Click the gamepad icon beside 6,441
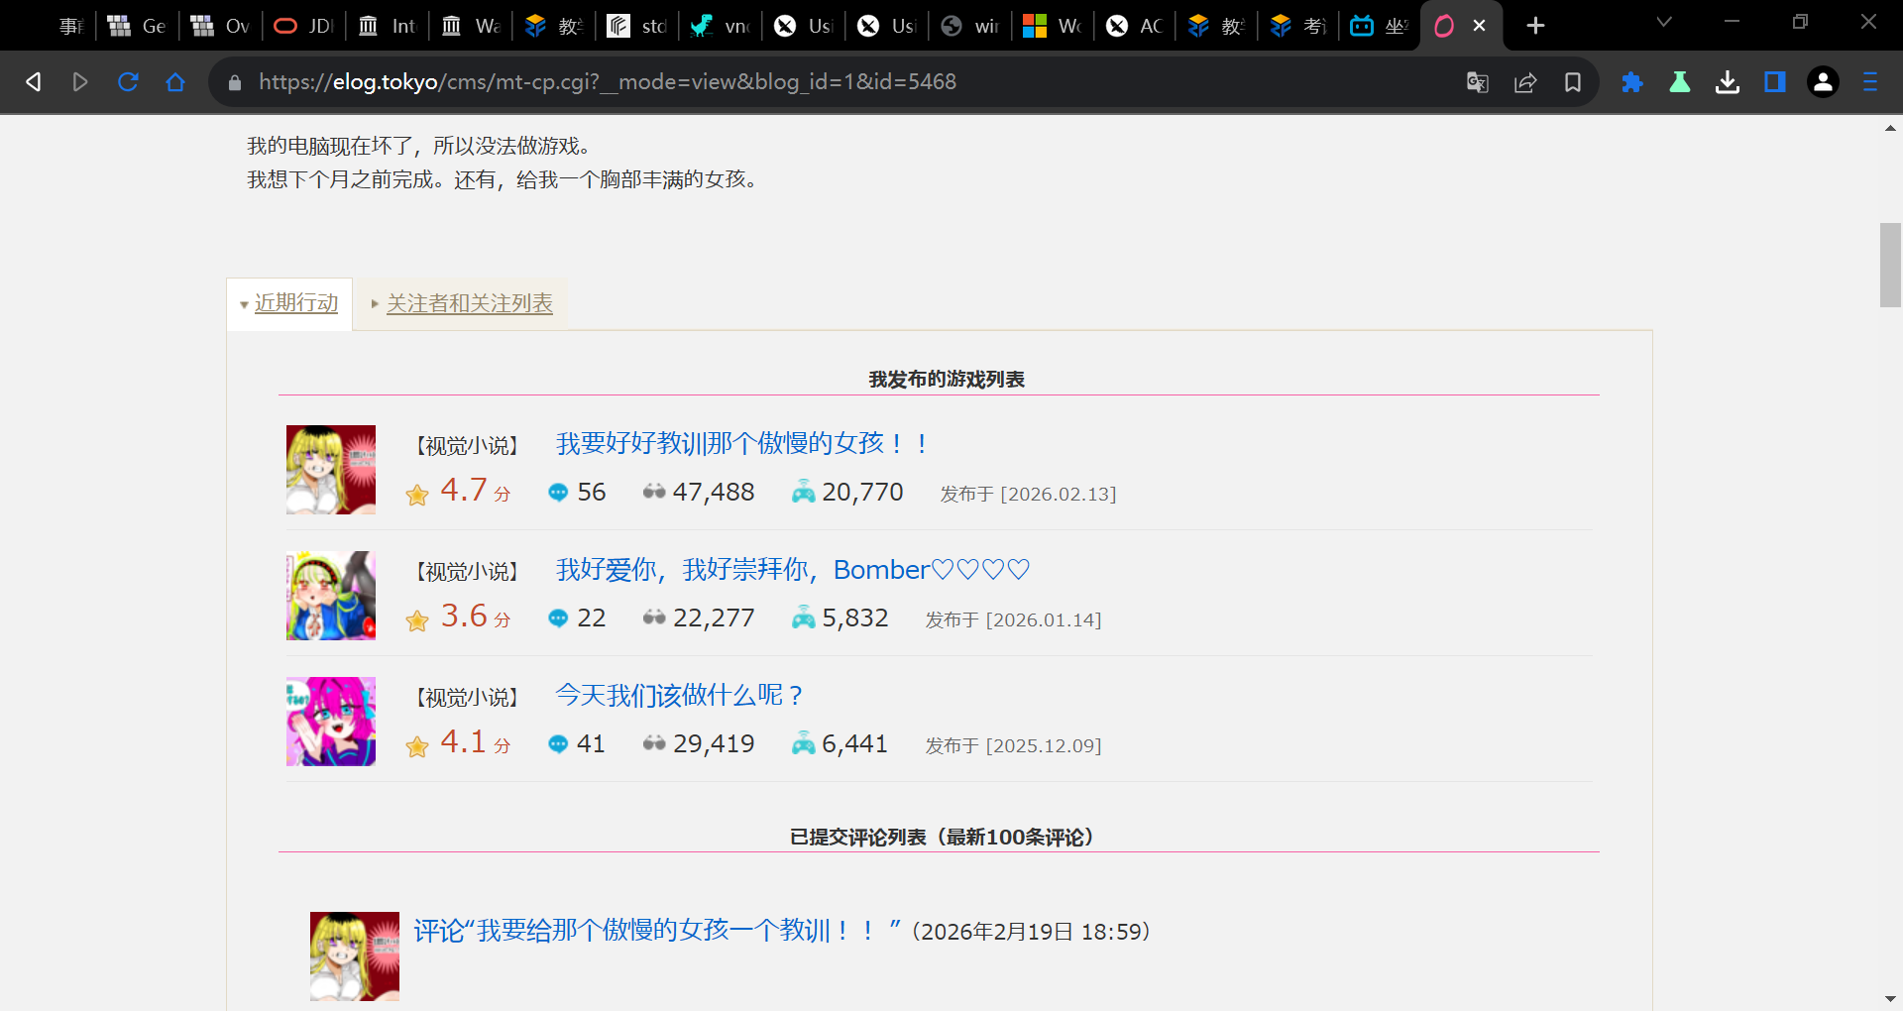This screenshot has width=1903, height=1011. 804,742
